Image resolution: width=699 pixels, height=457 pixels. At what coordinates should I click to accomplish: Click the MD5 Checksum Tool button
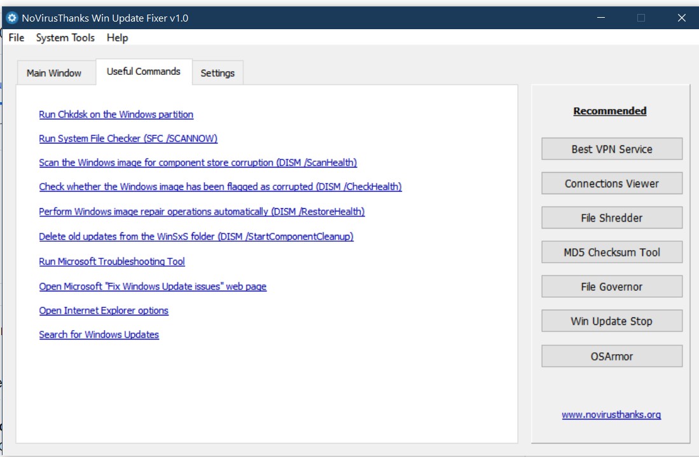(x=612, y=253)
